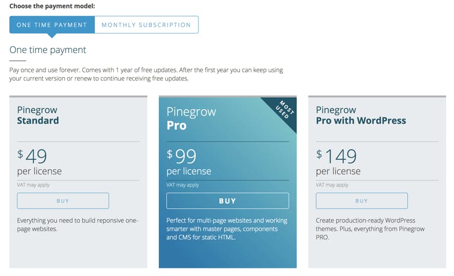Click VAT may apply under Standard
The height and width of the screenshot is (276, 454).
(33, 185)
